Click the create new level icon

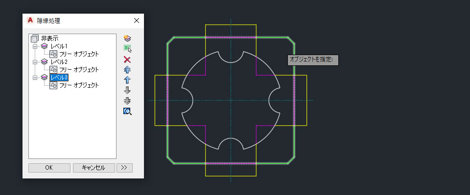[127, 38]
